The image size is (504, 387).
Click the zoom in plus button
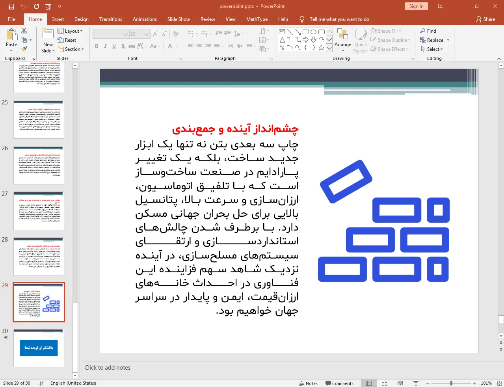click(x=474, y=383)
